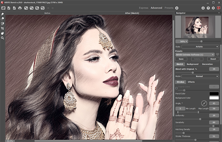Viewport: 222px width, 142px height.
Task: Switch to the Background tab
Action: pyautogui.click(x=193, y=64)
